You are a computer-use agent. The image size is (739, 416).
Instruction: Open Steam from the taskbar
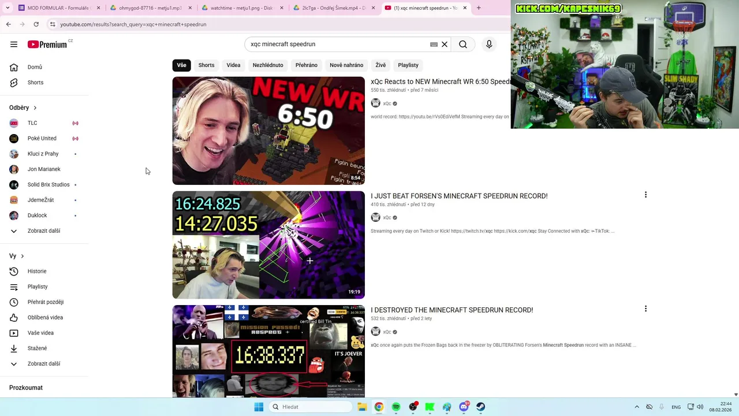tap(480, 407)
